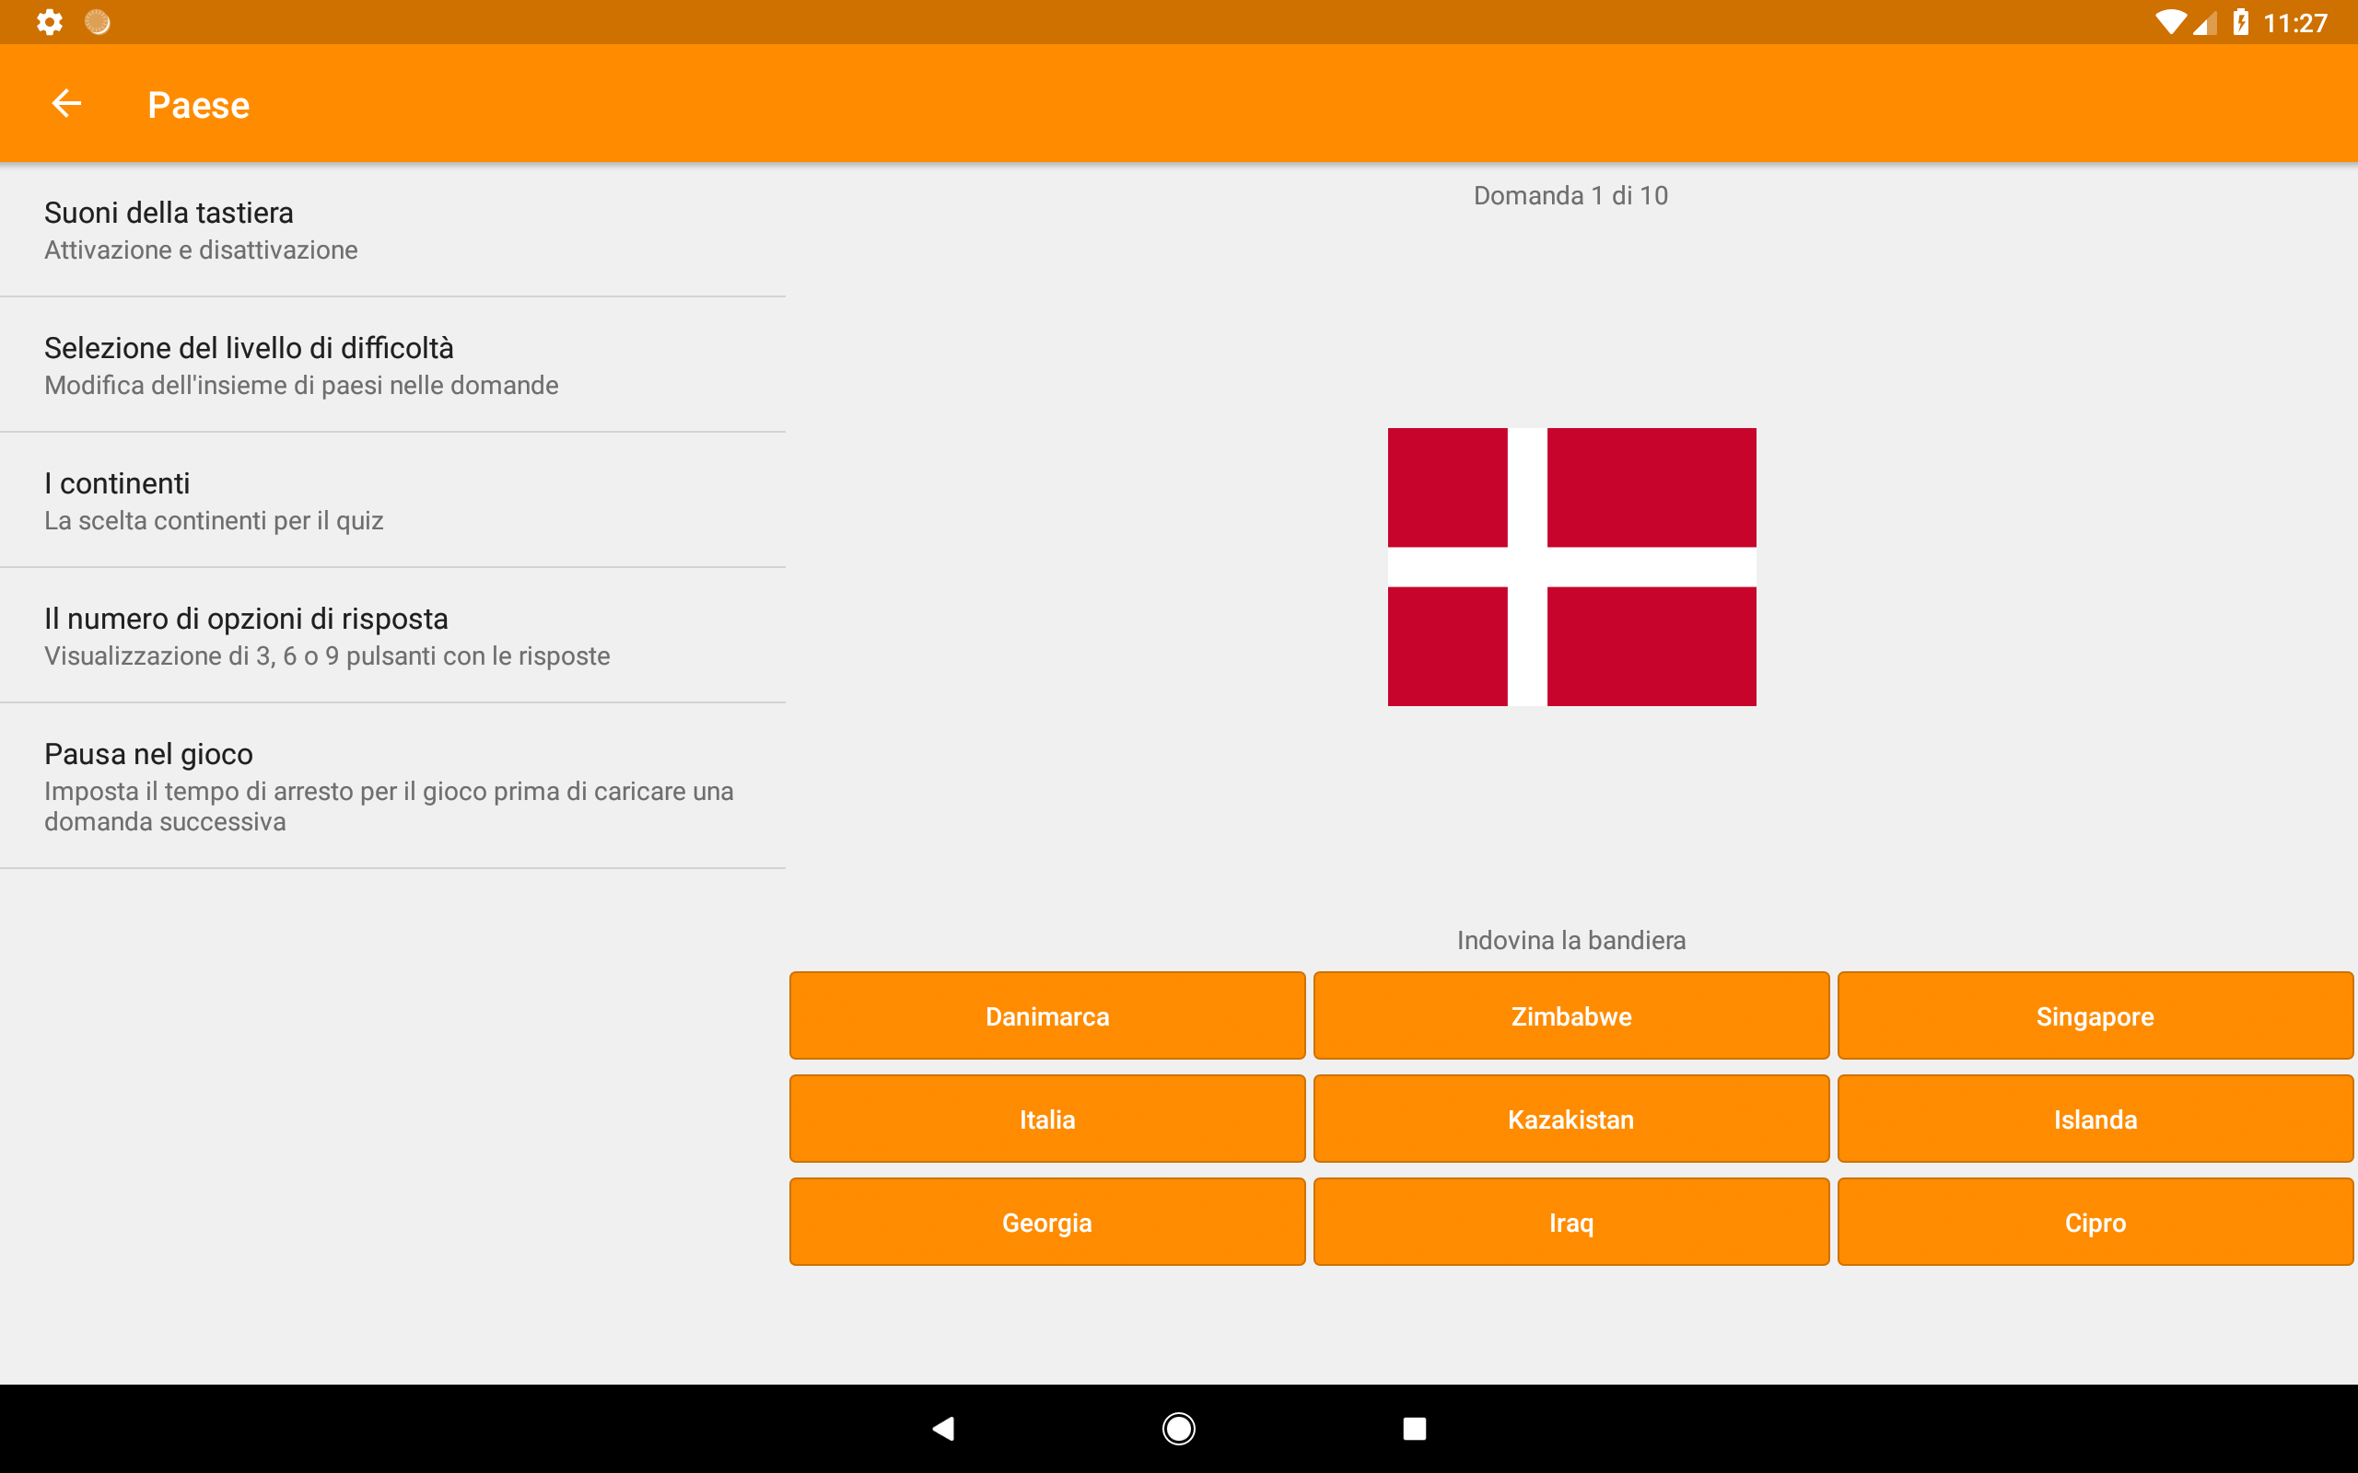Answer with Singapore

[x=2095, y=1016]
